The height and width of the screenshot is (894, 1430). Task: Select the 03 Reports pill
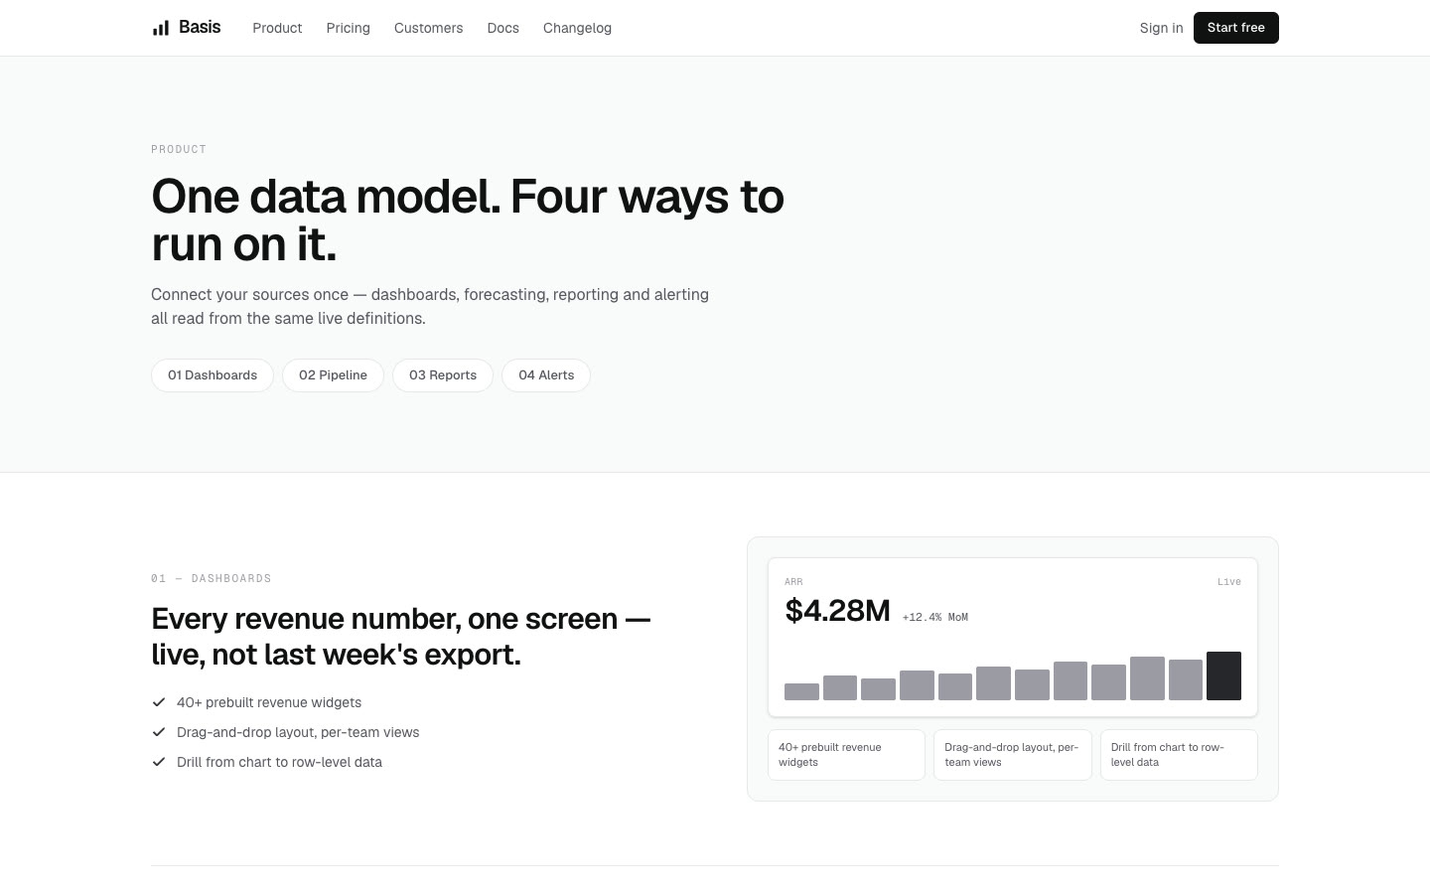point(443,375)
